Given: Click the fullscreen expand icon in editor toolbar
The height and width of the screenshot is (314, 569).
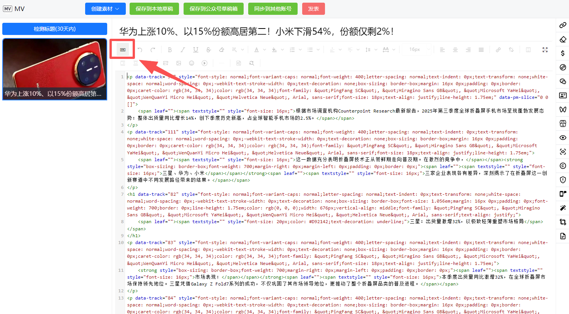Looking at the screenshot, I should click(545, 50).
